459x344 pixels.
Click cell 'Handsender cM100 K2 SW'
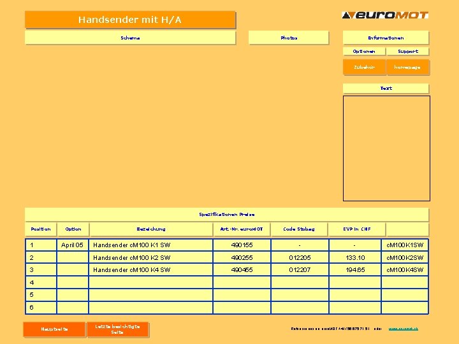150,257
